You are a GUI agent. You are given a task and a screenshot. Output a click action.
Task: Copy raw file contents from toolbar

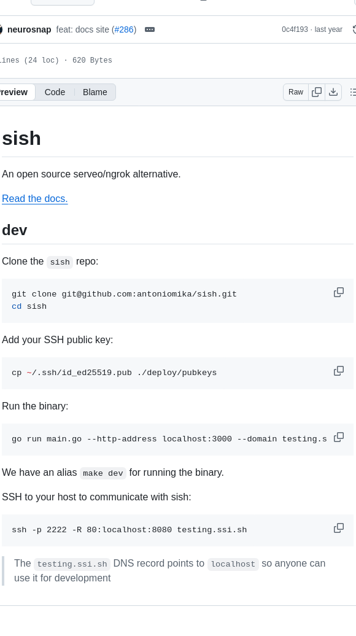[x=316, y=92]
